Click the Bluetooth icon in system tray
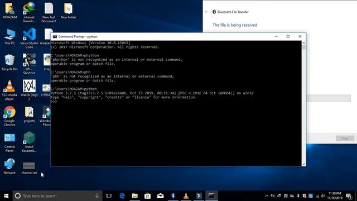The width and height of the screenshot is (357, 201). (298, 196)
